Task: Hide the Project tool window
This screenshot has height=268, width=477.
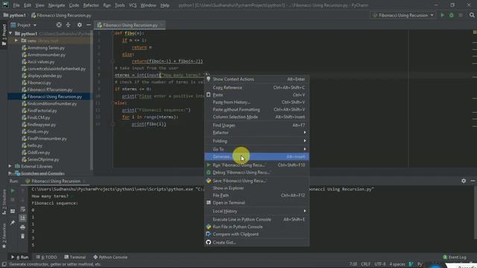Action: pyautogui.click(x=89, y=25)
